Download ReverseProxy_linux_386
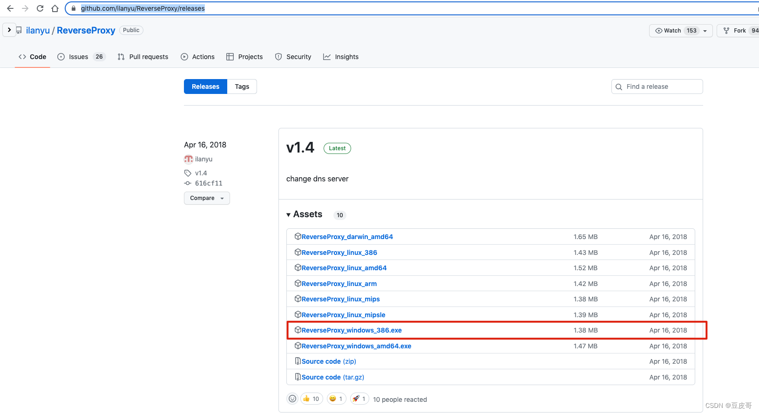 point(339,253)
